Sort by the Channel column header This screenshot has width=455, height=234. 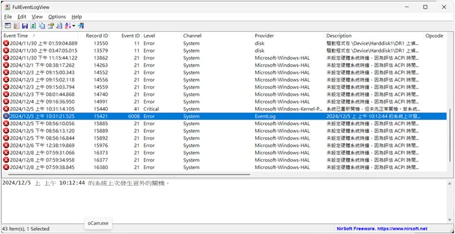[217, 36]
